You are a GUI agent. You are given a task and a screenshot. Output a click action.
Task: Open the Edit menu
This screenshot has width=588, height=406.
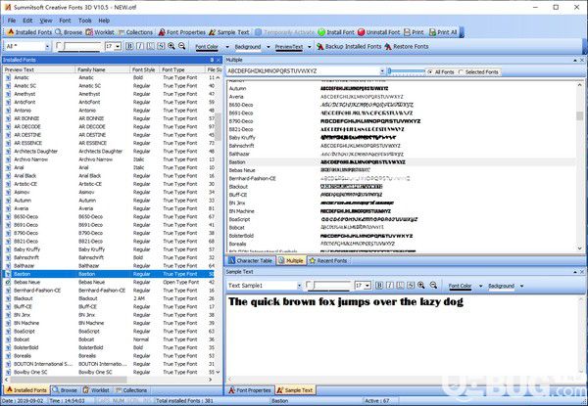27,21
